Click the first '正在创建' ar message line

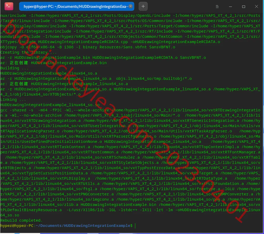(x=53, y=63)
